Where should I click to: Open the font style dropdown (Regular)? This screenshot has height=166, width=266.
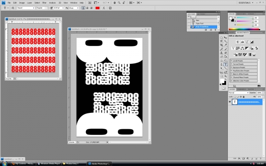coord(46,8)
